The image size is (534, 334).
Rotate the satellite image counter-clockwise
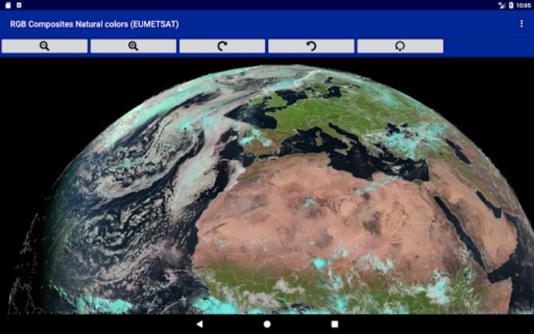(311, 46)
